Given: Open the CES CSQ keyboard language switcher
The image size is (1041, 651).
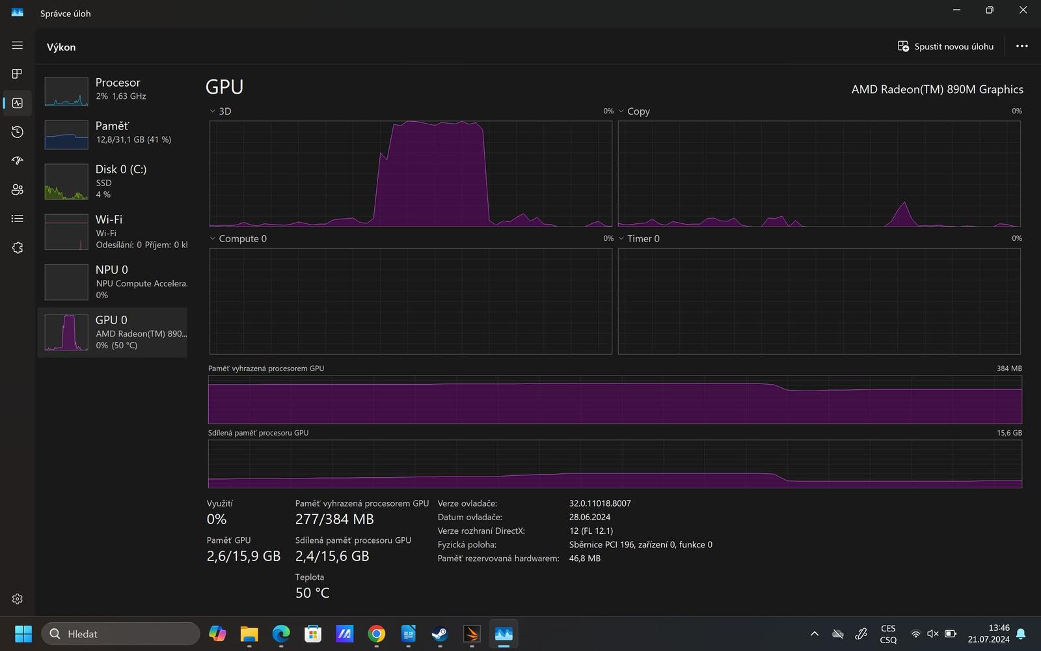Looking at the screenshot, I should point(888,634).
